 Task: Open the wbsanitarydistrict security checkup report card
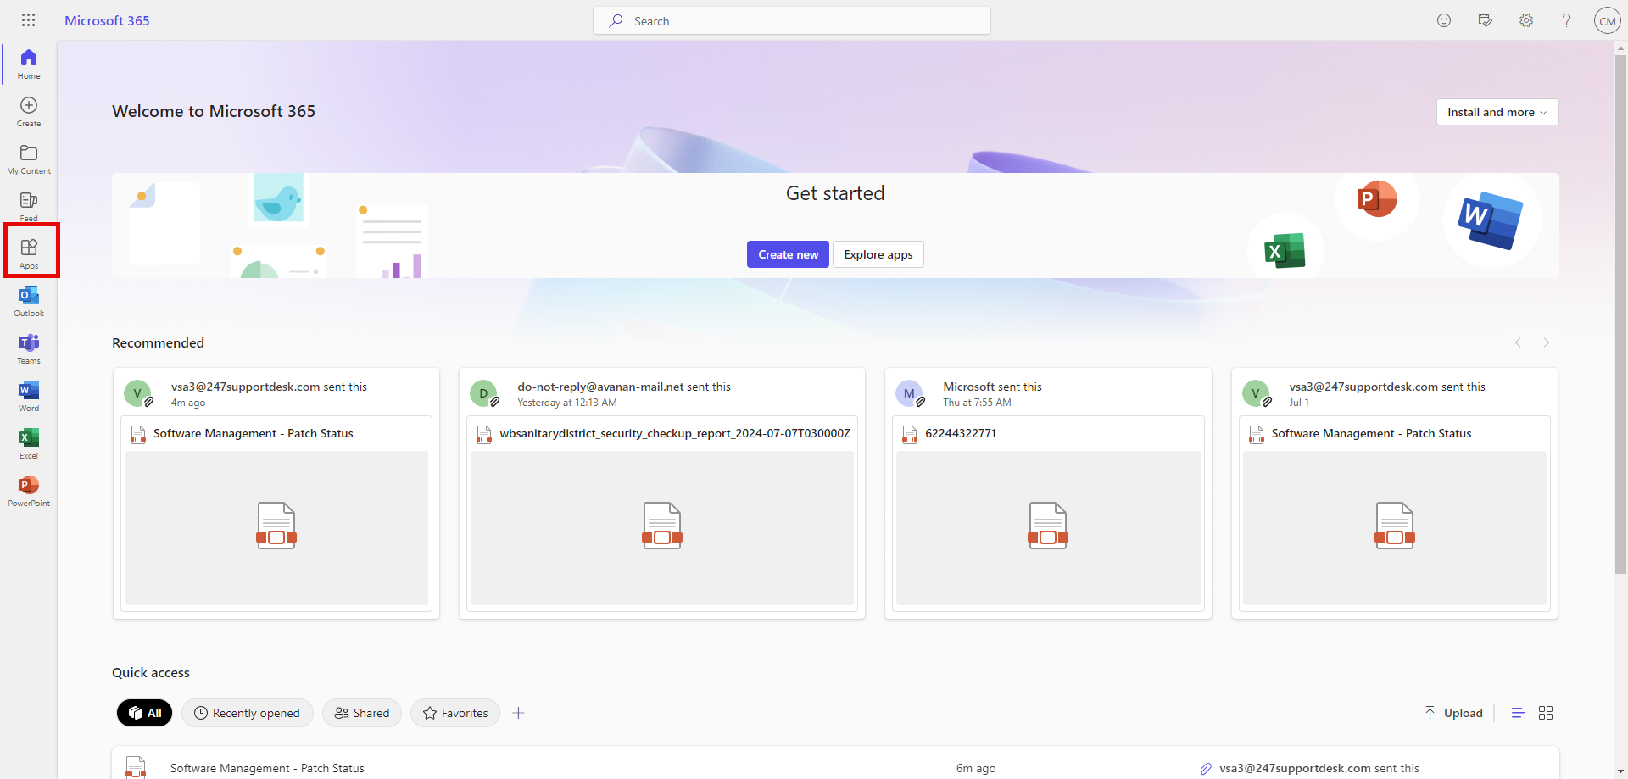click(x=662, y=493)
